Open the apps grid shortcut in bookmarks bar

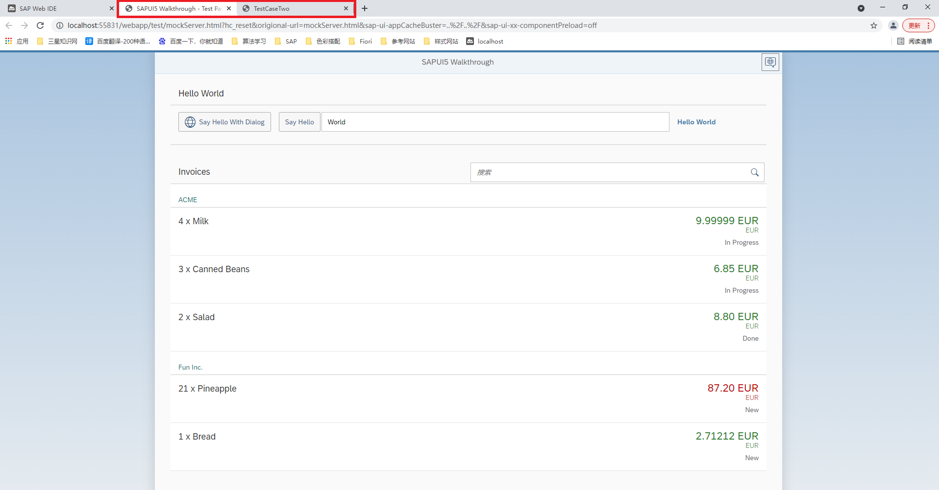tap(17, 42)
